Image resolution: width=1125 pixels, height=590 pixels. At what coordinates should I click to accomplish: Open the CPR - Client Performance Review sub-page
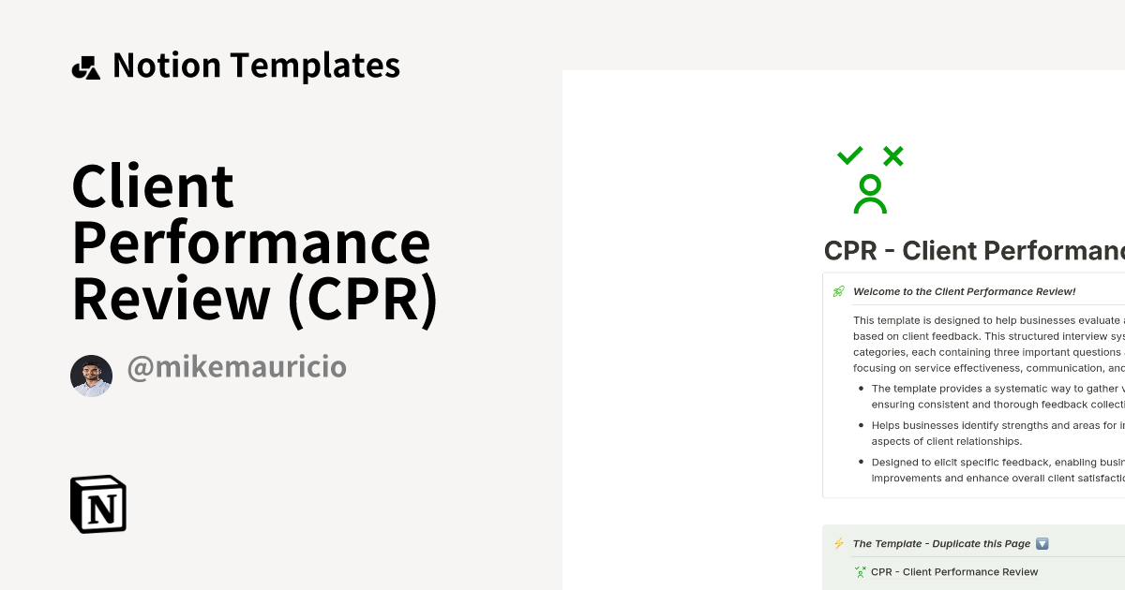click(954, 571)
